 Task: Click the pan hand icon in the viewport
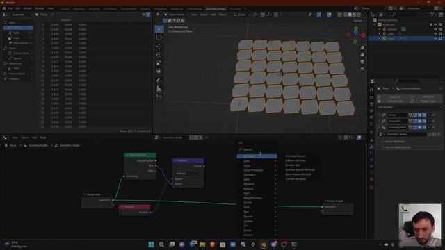click(x=362, y=55)
